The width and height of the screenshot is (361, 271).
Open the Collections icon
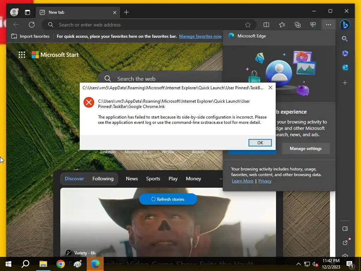[x=298, y=25]
